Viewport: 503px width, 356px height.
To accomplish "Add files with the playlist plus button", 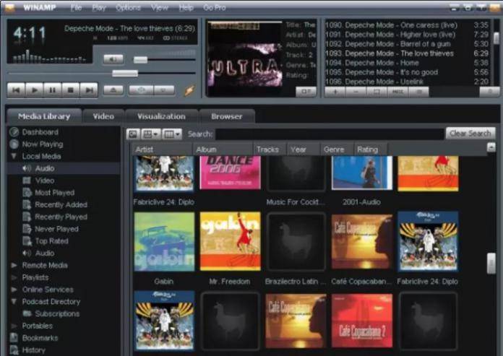I will [x=335, y=92].
